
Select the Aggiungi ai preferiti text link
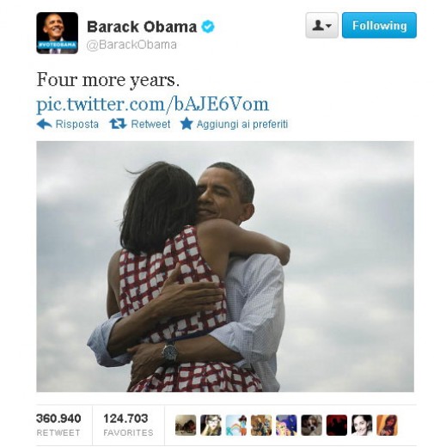tap(242, 124)
